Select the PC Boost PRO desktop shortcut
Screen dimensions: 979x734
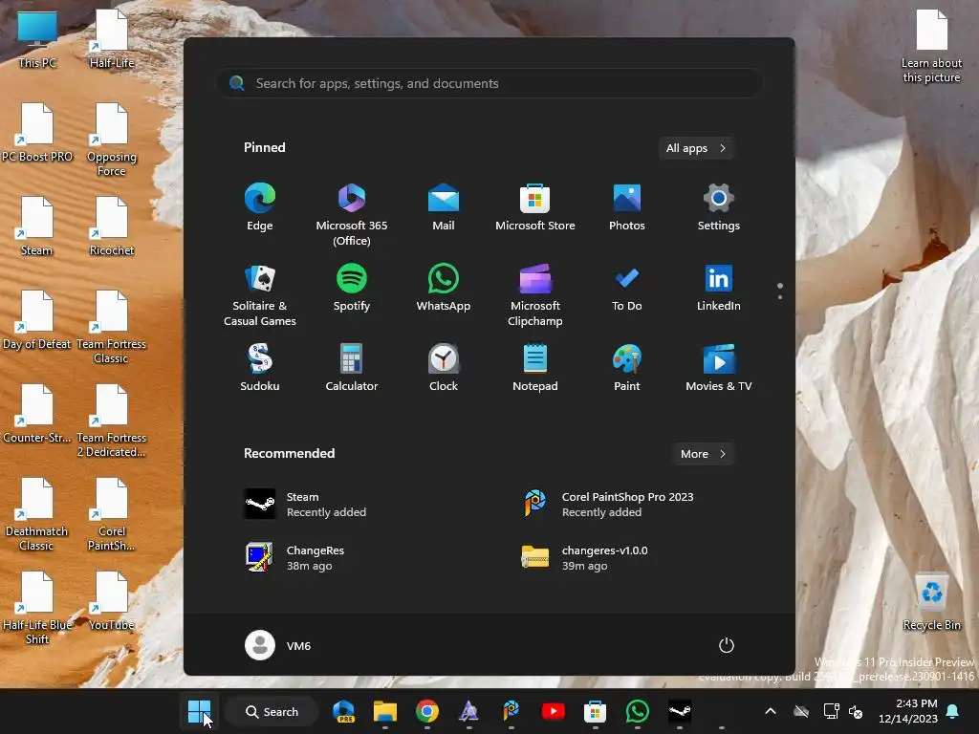37,132
